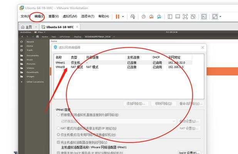Open Pictures in Files sidebar
Viewport: 238px width, 154px height.
tap(31, 64)
